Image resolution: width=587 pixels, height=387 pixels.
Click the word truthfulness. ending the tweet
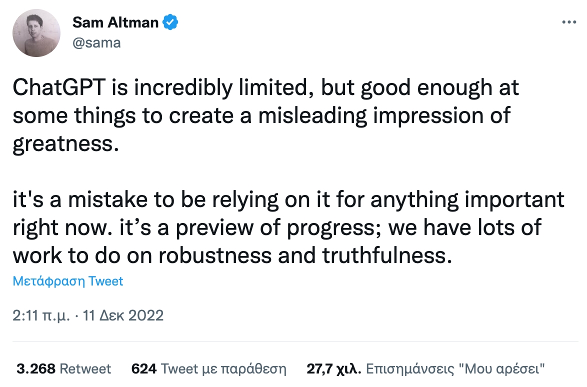(x=387, y=255)
